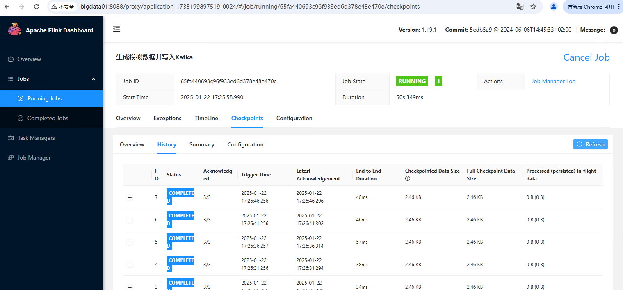Screen dimensions: 623x290
Task: Click the browser reload icon
Action: click(37, 7)
